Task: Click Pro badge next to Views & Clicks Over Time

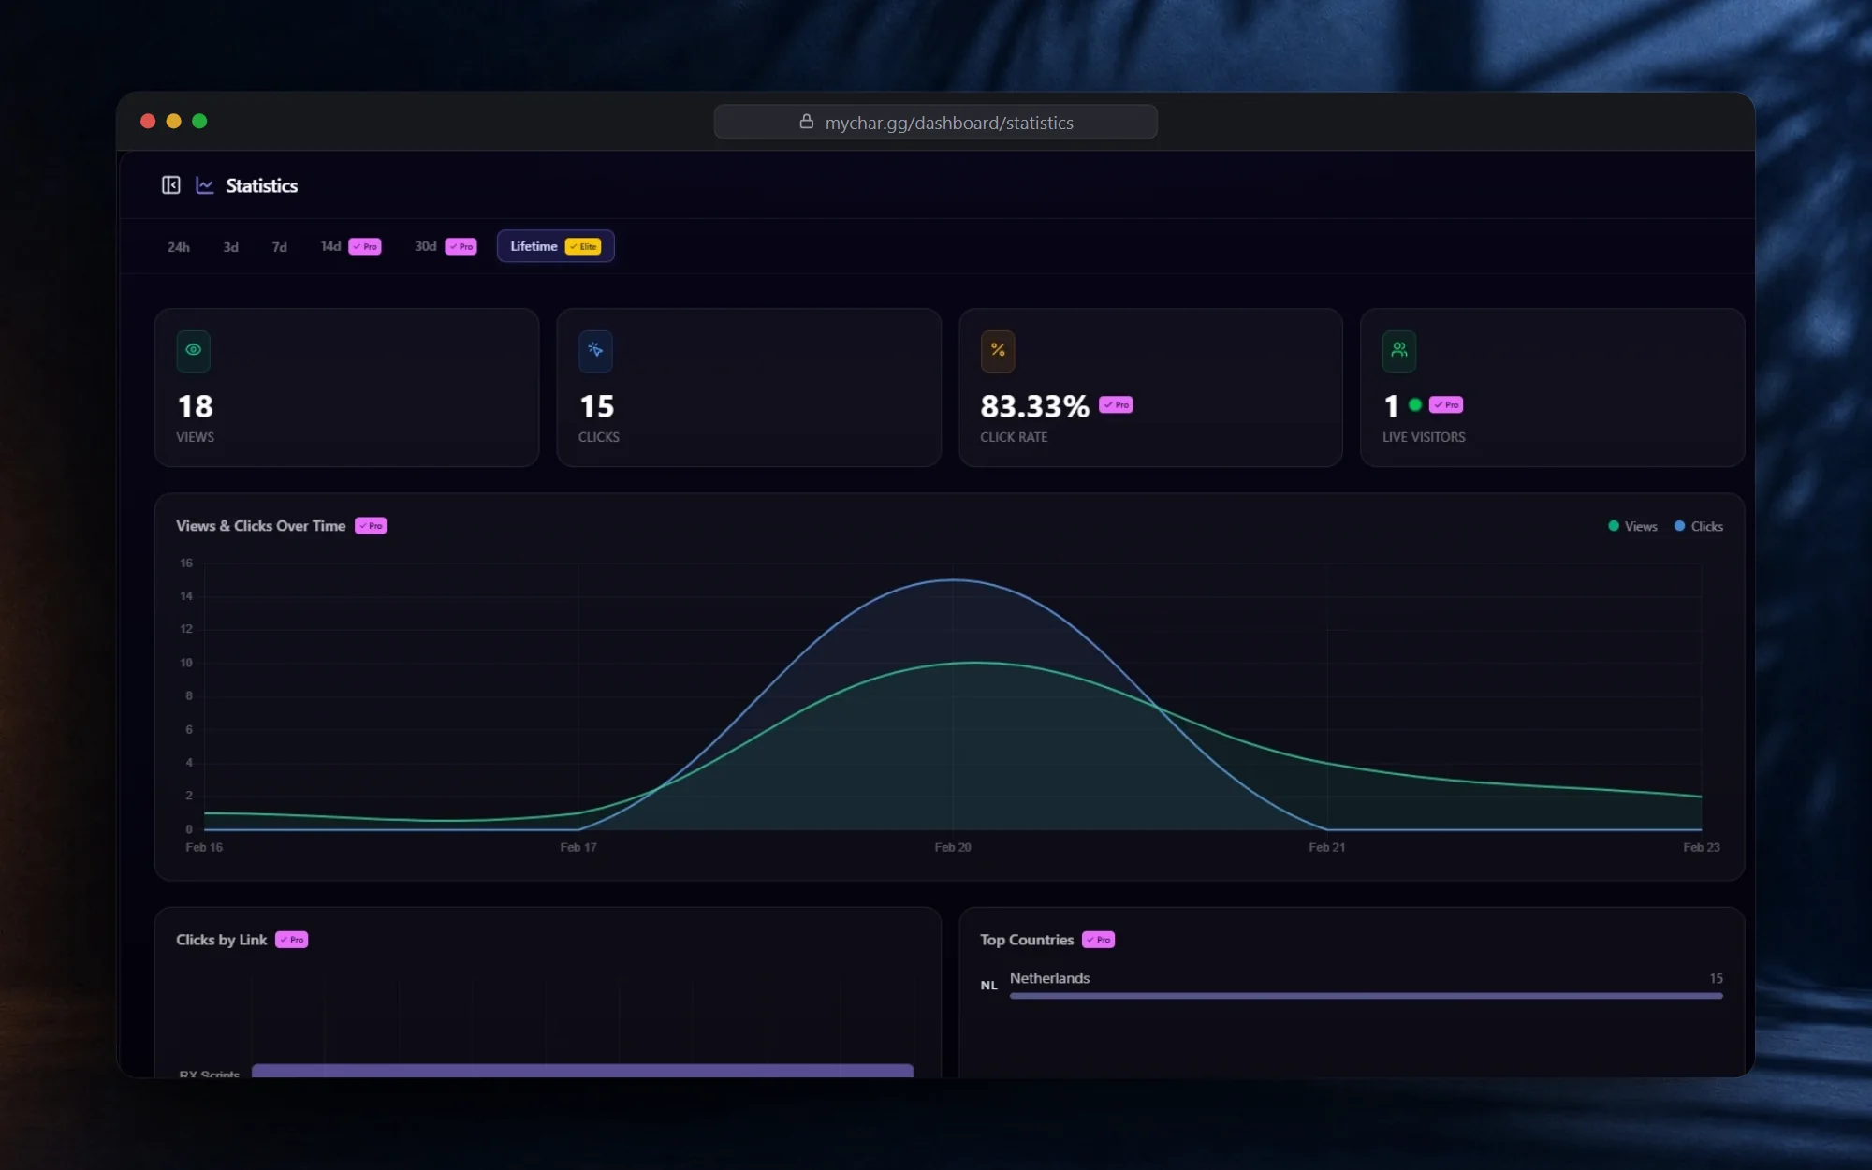Action: [x=371, y=526]
